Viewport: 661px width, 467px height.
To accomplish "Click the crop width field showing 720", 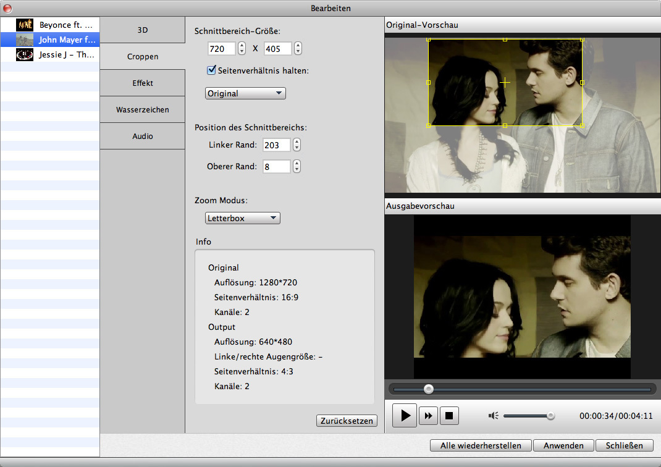I will tap(221, 48).
